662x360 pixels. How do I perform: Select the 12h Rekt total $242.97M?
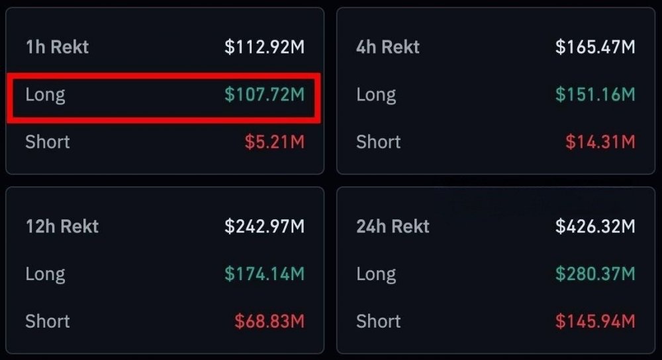click(264, 227)
